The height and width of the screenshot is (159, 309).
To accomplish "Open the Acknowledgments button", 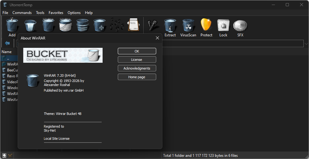I will tap(137, 68).
